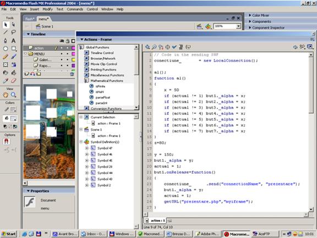Collapse the Actions - Frame panel
The image size is (317, 238).
pos(82,40)
